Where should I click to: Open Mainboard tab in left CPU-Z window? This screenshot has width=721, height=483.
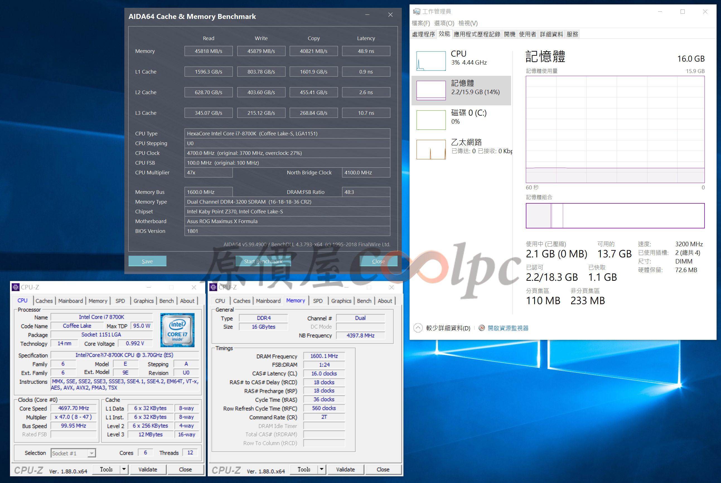tap(71, 301)
